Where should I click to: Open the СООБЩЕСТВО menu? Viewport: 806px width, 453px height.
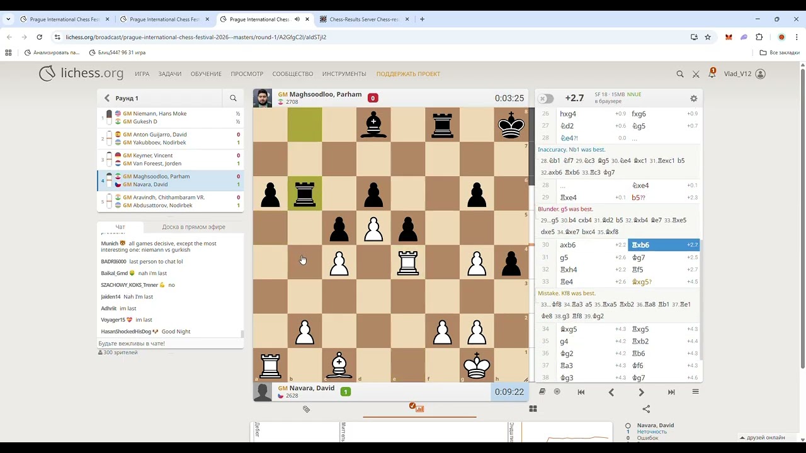(x=293, y=74)
